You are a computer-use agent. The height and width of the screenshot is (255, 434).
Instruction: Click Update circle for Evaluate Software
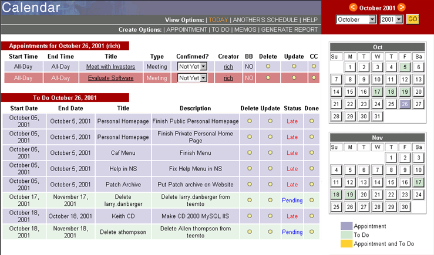coord(294,78)
